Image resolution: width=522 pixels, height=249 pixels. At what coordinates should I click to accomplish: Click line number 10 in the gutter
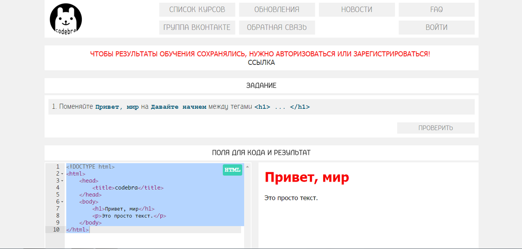point(56,229)
